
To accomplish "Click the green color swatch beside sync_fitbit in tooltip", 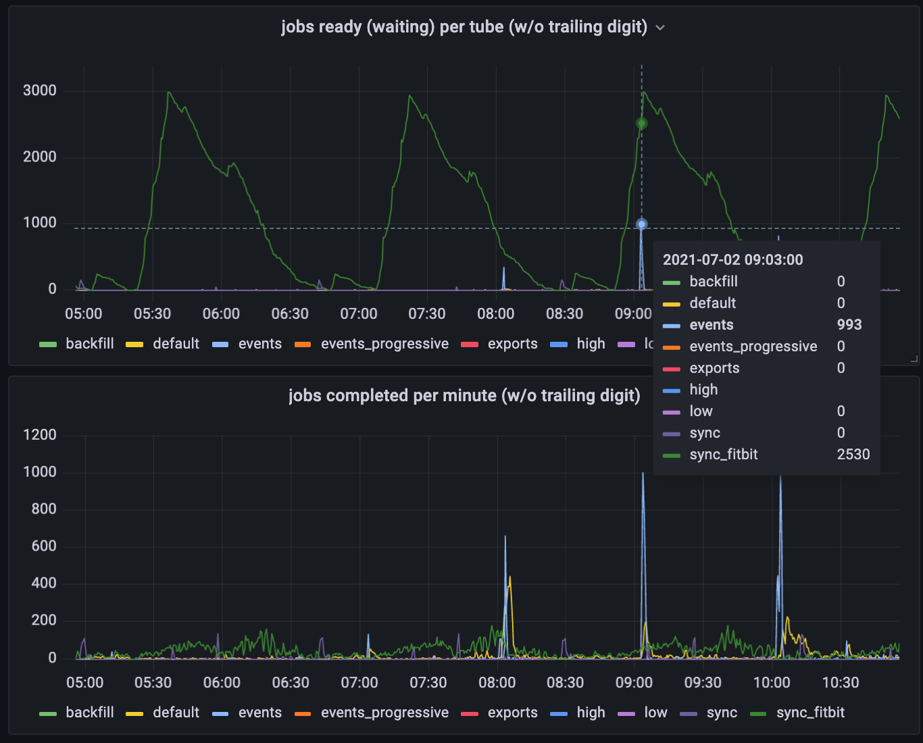I will (673, 455).
